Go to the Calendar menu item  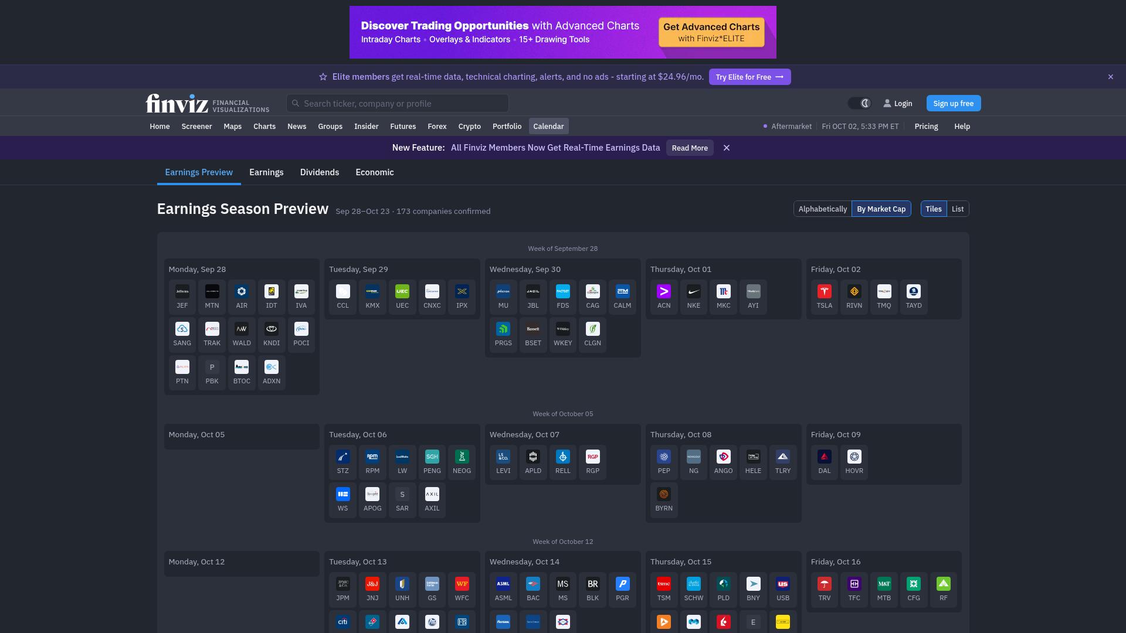pos(548,127)
